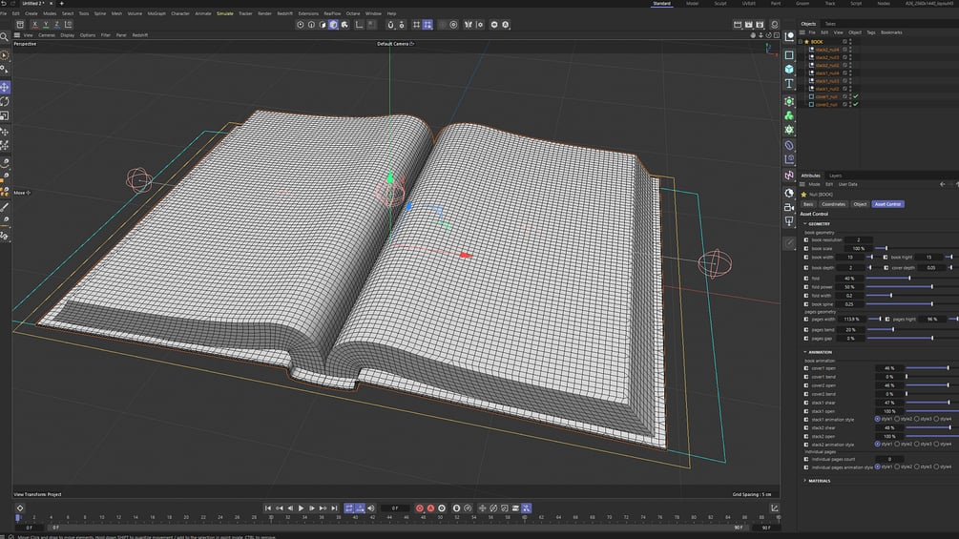The height and width of the screenshot is (539, 959).
Task: Collapse the ANIMATION section
Action: [818, 352]
